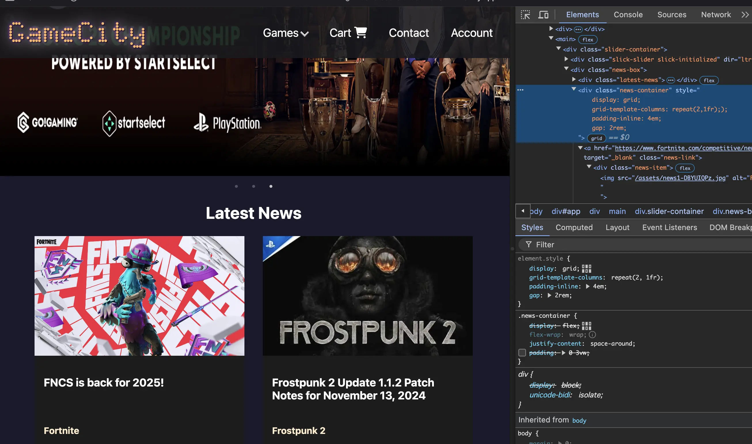
Task: Click the breadcrumb scroll-left arrow
Action: coord(523,211)
